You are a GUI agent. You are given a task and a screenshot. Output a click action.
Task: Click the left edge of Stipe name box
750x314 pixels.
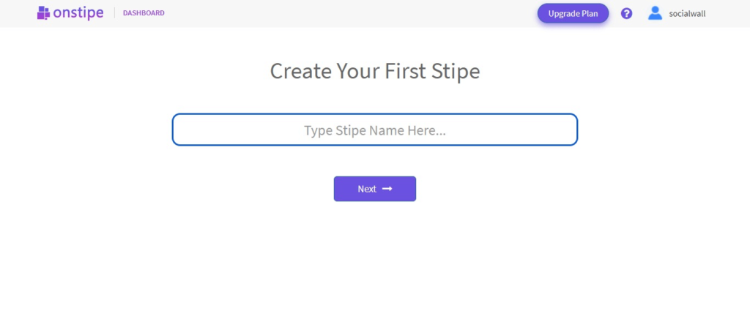pyautogui.click(x=178, y=130)
